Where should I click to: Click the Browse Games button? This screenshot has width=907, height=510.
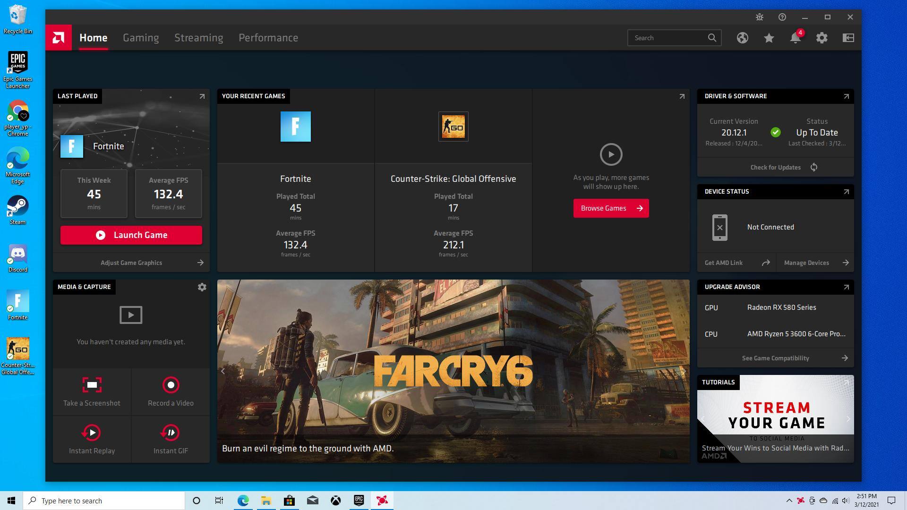point(611,208)
